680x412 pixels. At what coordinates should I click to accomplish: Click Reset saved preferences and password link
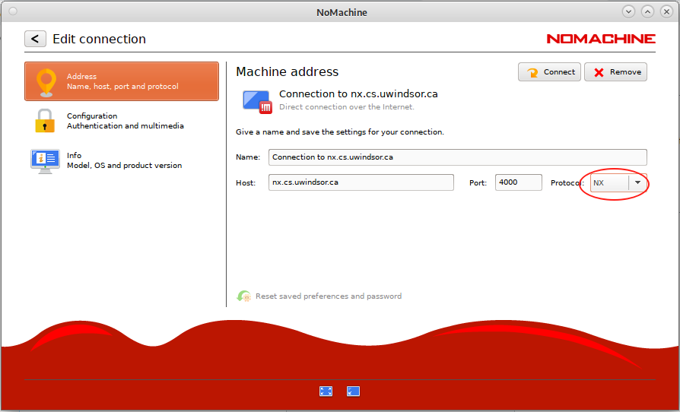[x=329, y=296]
